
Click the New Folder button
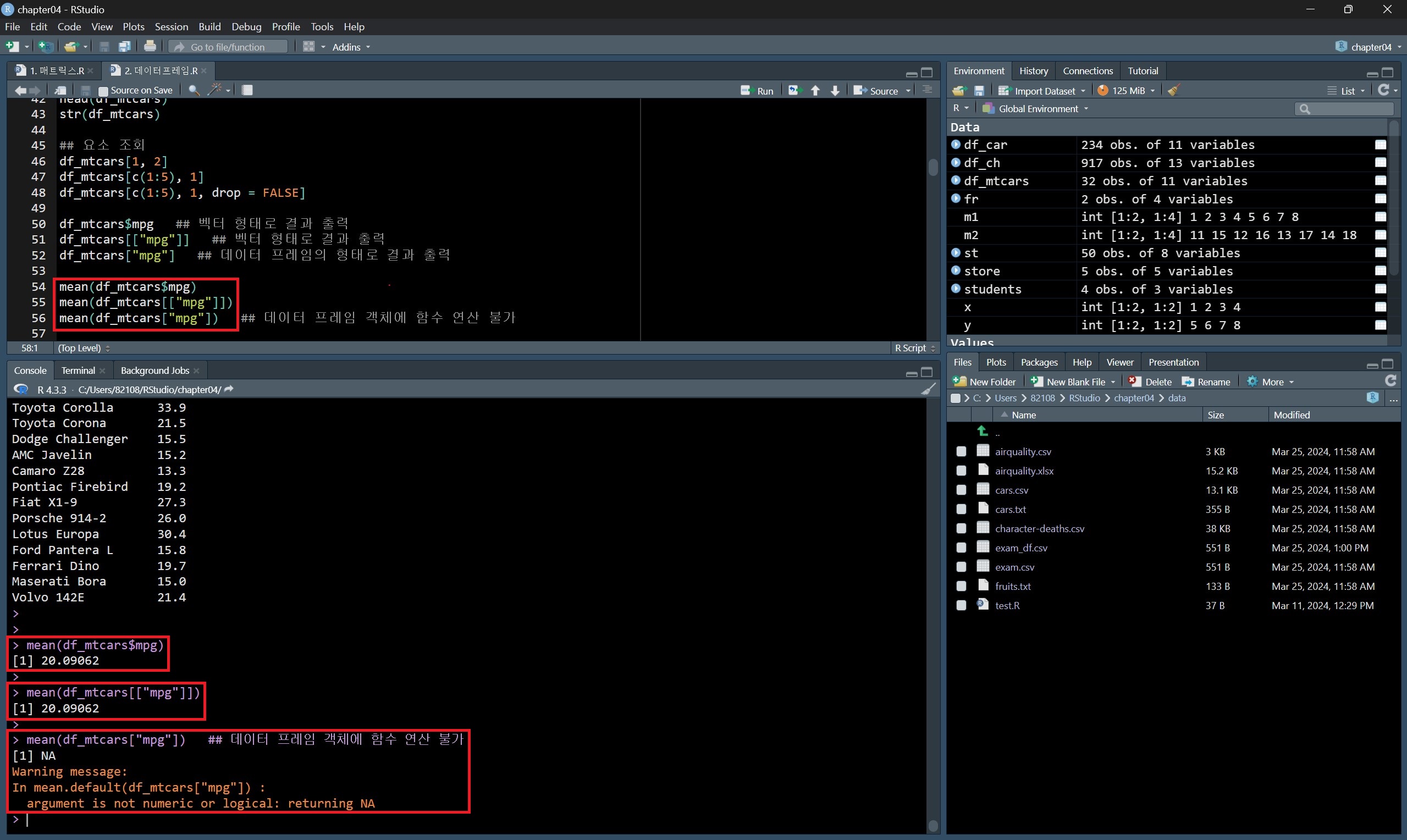(984, 382)
